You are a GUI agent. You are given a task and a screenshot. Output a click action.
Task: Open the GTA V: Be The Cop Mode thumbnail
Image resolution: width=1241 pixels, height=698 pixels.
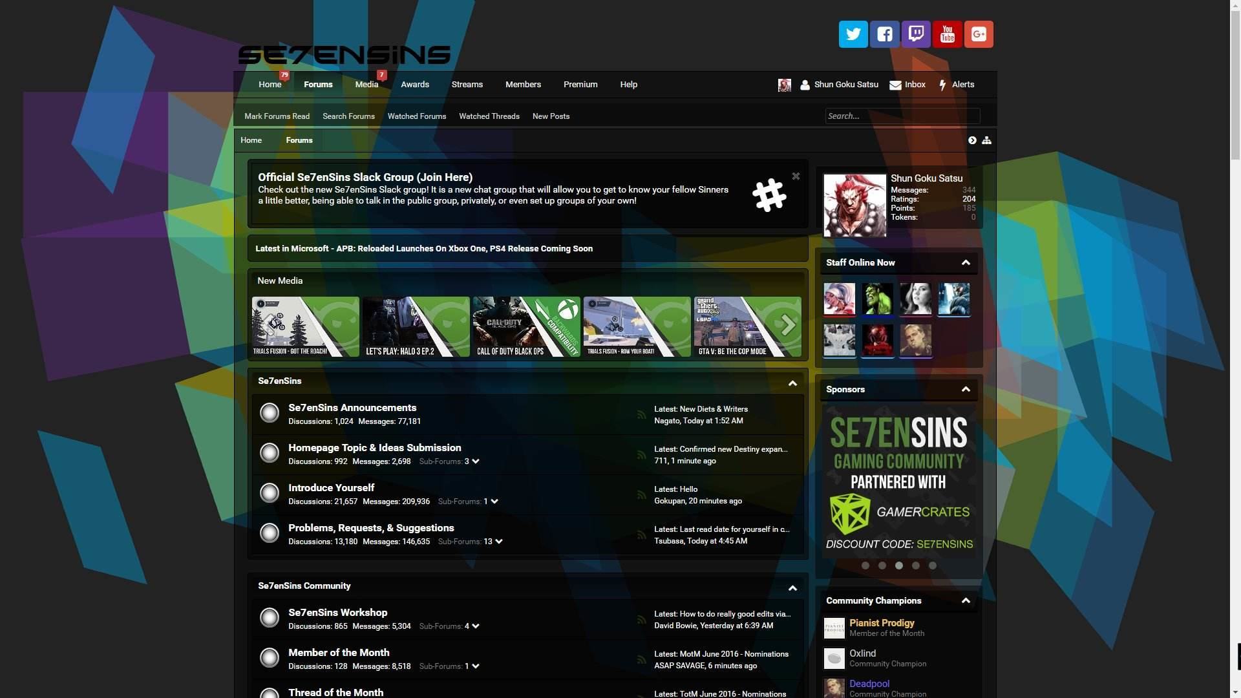(x=747, y=326)
